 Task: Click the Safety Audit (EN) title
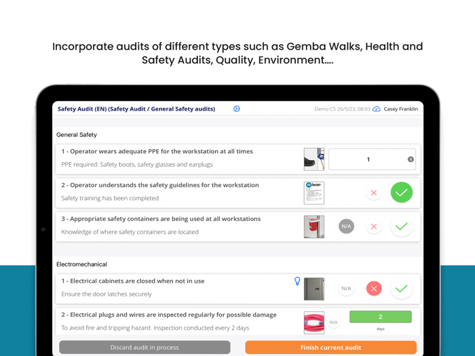pos(136,109)
